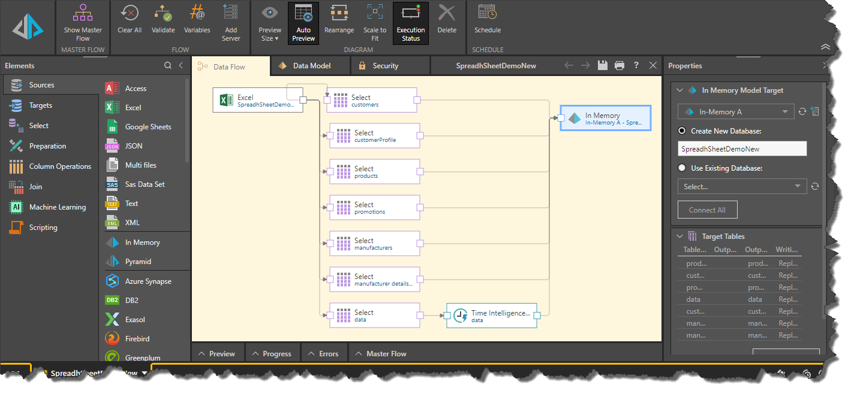This screenshot has width=851, height=394.
Task: Select Use Existing Database radio button
Action: point(682,168)
